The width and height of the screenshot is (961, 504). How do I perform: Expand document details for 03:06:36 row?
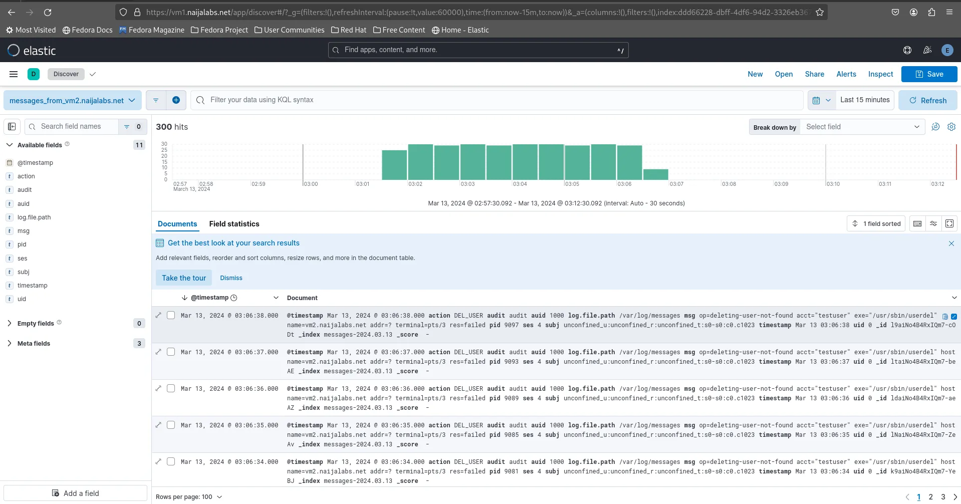pyautogui.click(x=158, y=388)
